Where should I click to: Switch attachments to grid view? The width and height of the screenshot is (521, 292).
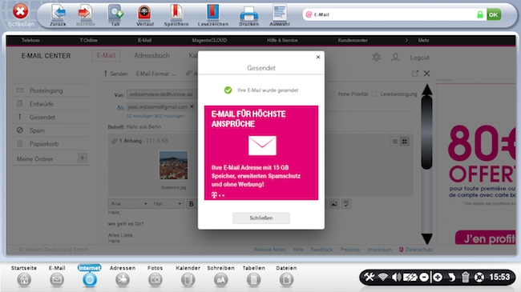[x=404, y=142]
